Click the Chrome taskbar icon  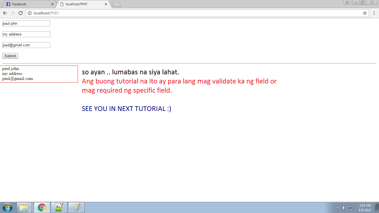tap(42, 207)
